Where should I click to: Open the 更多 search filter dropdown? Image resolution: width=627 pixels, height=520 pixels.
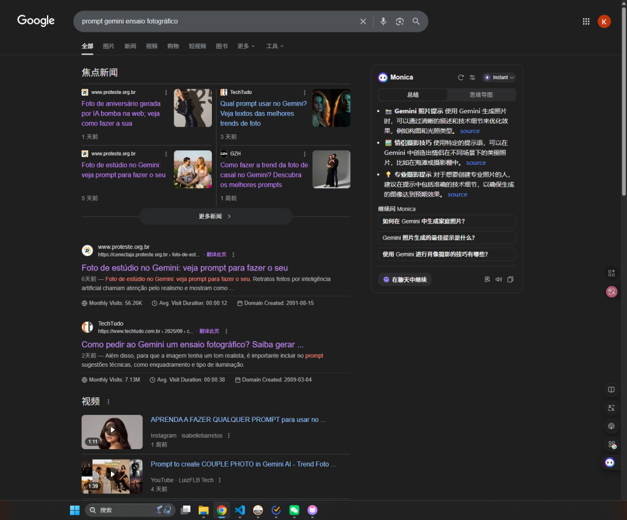pyautogui.click(x=246, y=46)
